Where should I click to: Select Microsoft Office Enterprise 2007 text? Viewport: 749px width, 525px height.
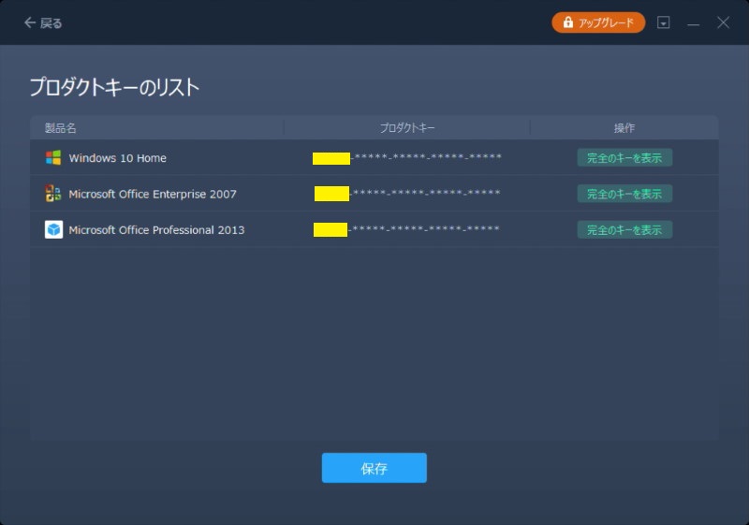pyautogui.click(x=153, y=195)
